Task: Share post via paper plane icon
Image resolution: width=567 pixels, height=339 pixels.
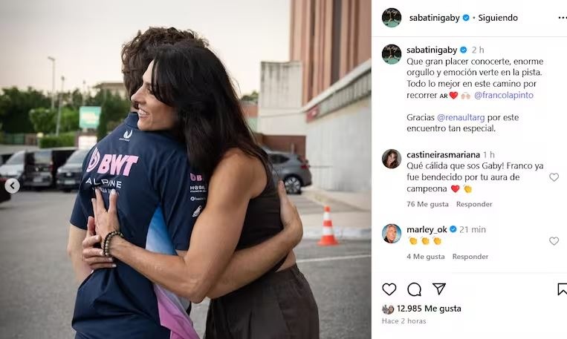Action: point(439,289)
